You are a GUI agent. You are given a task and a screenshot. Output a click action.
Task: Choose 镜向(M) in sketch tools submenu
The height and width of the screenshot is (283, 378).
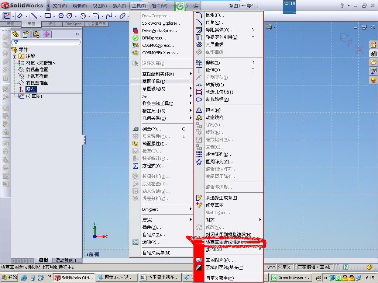pyautogui.click(x=228, y=110)
